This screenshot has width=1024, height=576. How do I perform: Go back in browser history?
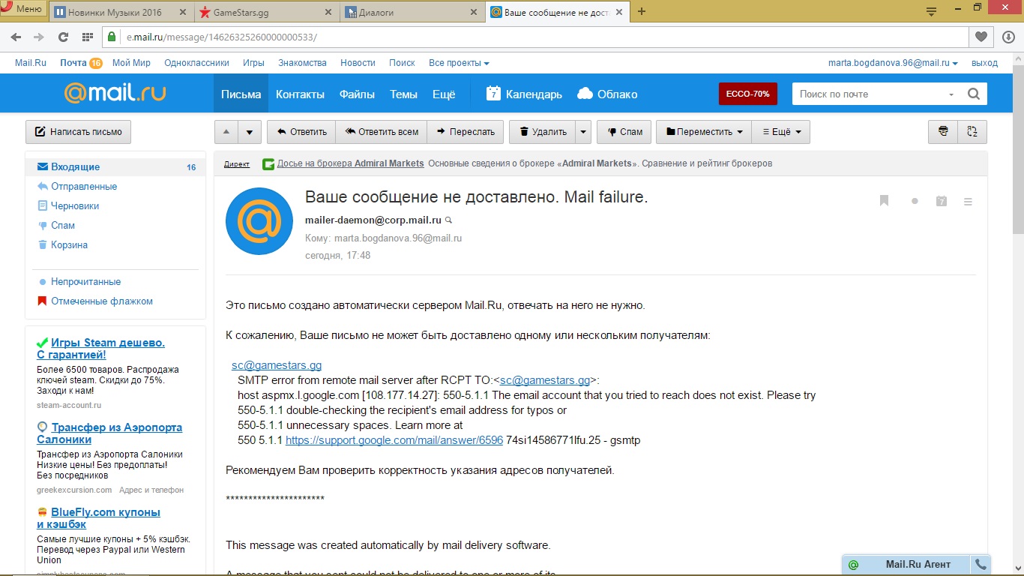click(17, 37)
